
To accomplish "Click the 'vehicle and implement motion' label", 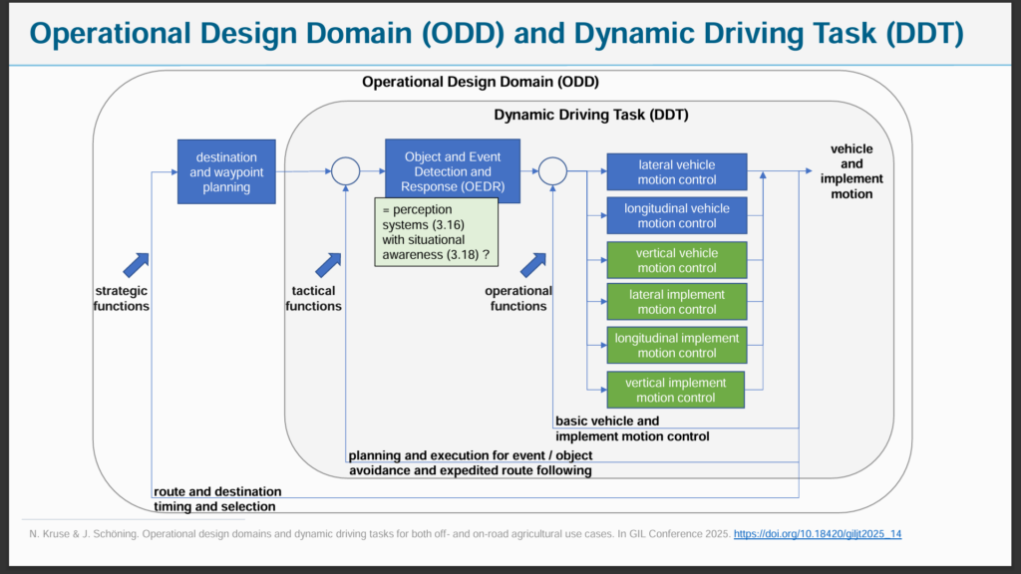I will (x=851, y=171).
